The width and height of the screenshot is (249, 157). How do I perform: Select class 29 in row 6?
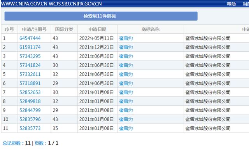[x=55, y=83]
